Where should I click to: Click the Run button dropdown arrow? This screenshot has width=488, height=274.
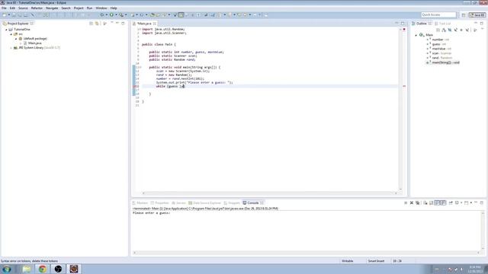(116, 15)
